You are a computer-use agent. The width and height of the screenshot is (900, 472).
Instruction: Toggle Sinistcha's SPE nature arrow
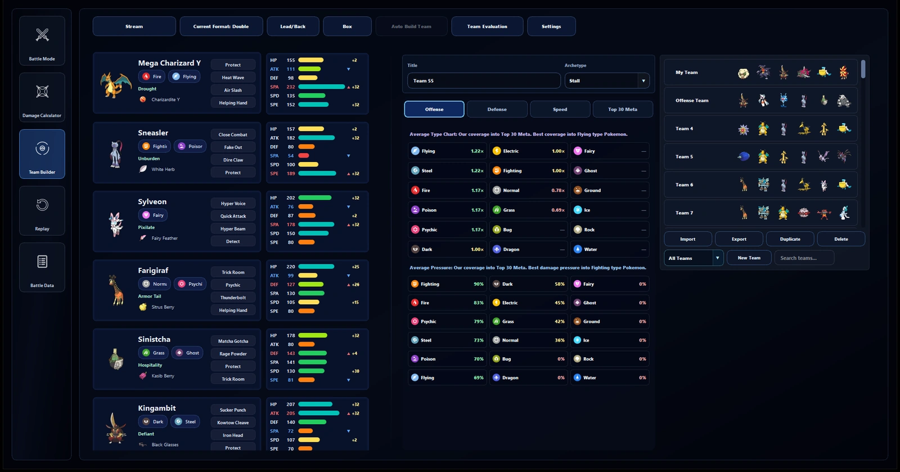click(x=349, y=380)
